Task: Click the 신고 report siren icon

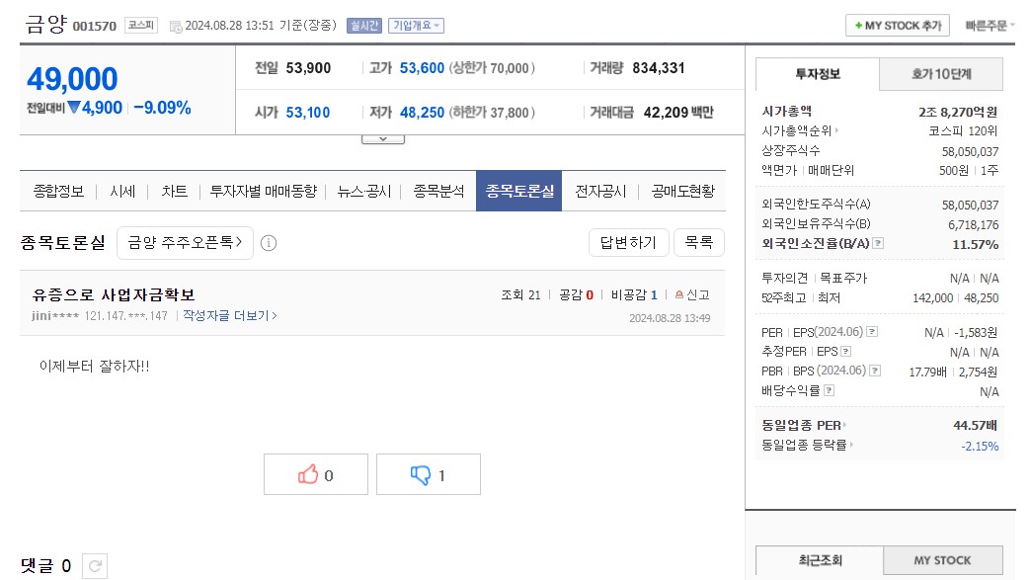Action: (x=678, y=295)
